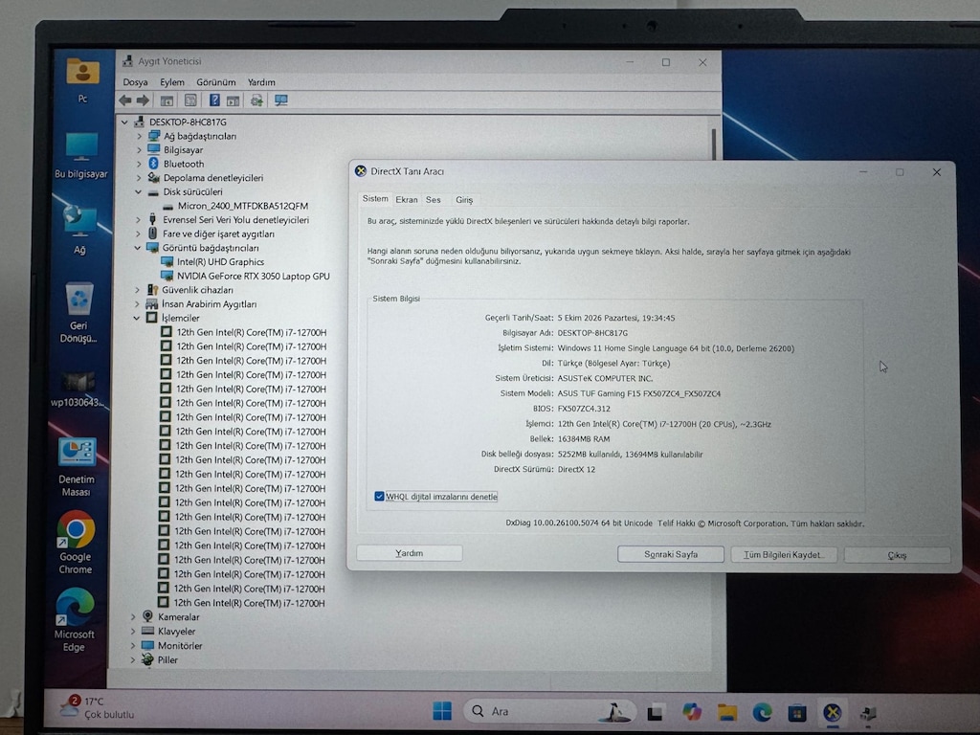The height and width of the screenshot is (735, 980).
Task: Select the Piller tree item
Action: point(167,660)
